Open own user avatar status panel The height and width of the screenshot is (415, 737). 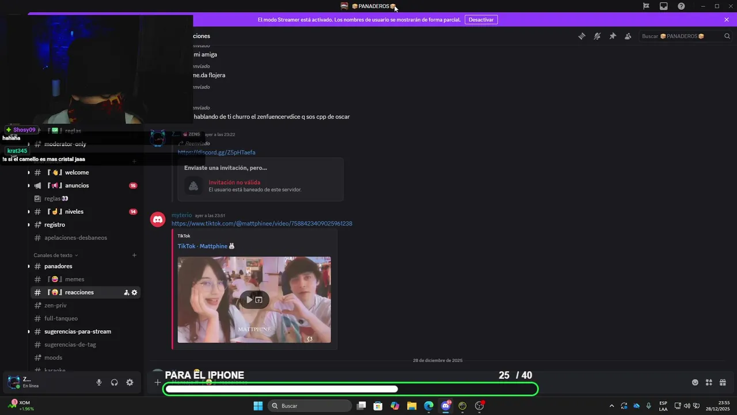pos(14,382)
